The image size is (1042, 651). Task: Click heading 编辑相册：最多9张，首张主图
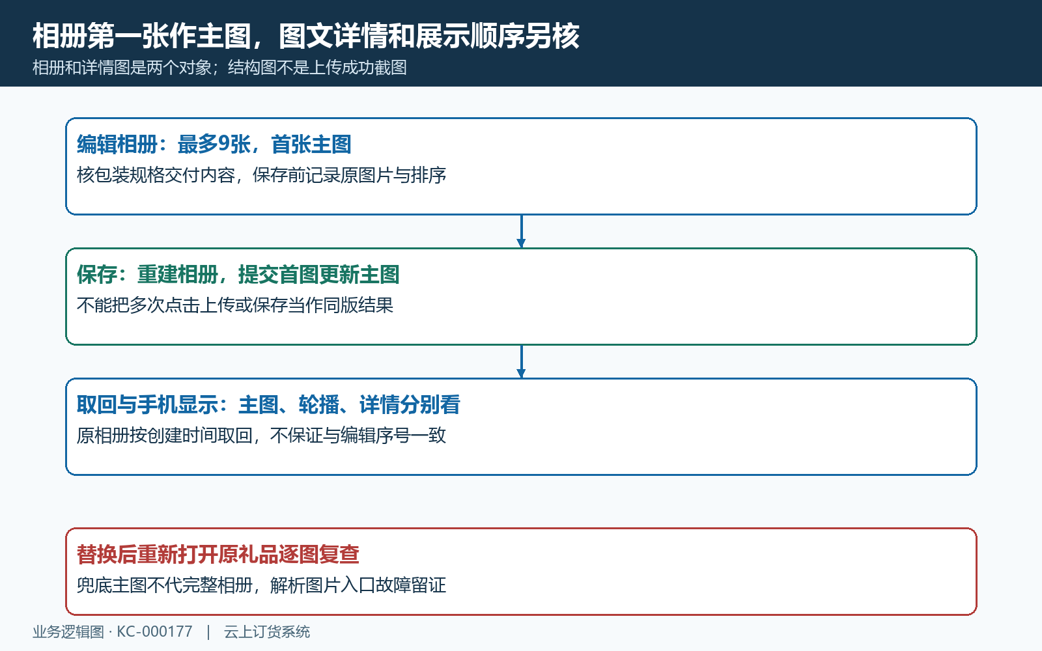(x=214, y=145)
